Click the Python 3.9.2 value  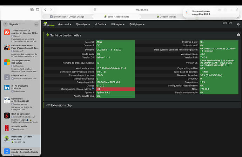click(103, 93)
